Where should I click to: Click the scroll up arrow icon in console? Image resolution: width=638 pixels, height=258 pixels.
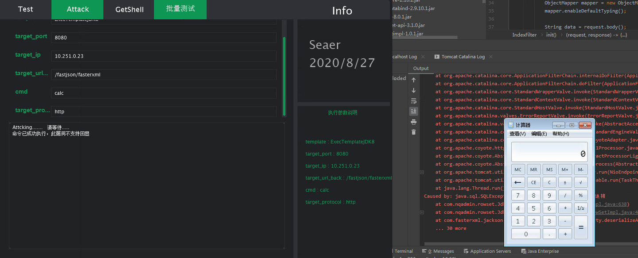[413, 80]
